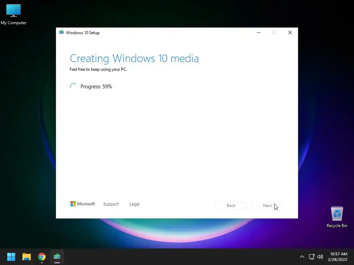The height and width of the screenshot is (265, 354).
Task: Minimize the Windows 10 Setup window
Action: [259, 32]
